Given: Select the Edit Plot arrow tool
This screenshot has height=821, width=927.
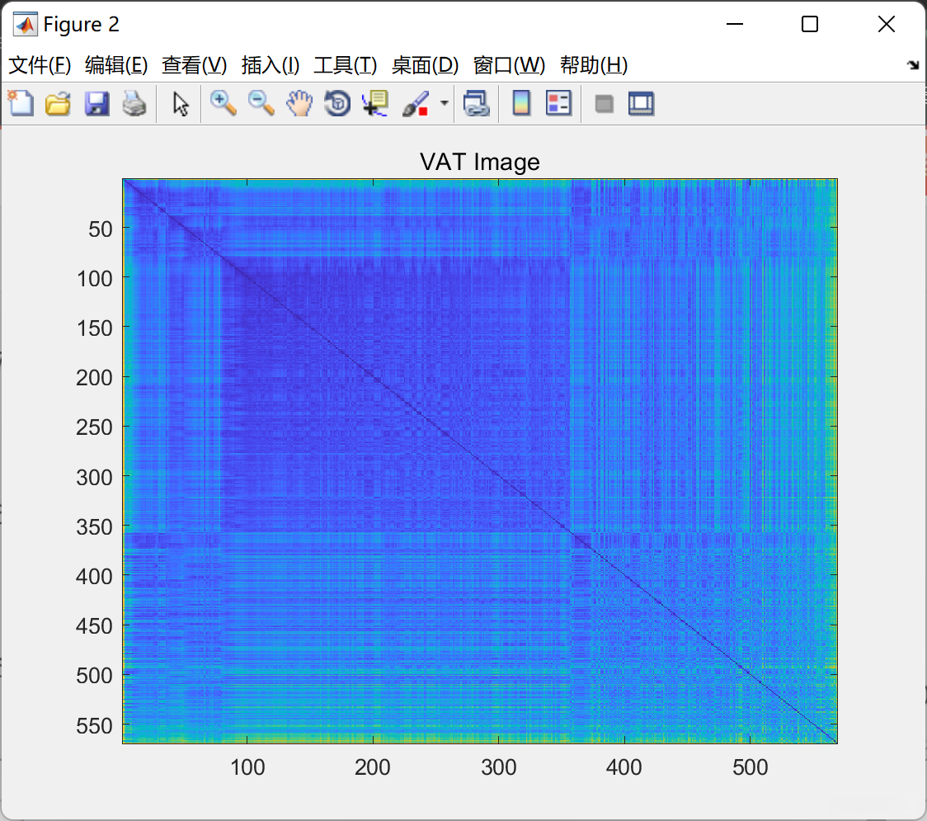Looking at the screenshot, I should click(x=181, y=104).
